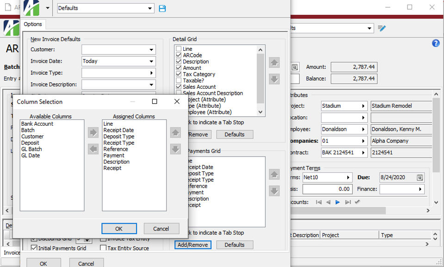Open the Donaldson employee lookup arrow
This screenshot has height=267, width=444.
point(364,129)
